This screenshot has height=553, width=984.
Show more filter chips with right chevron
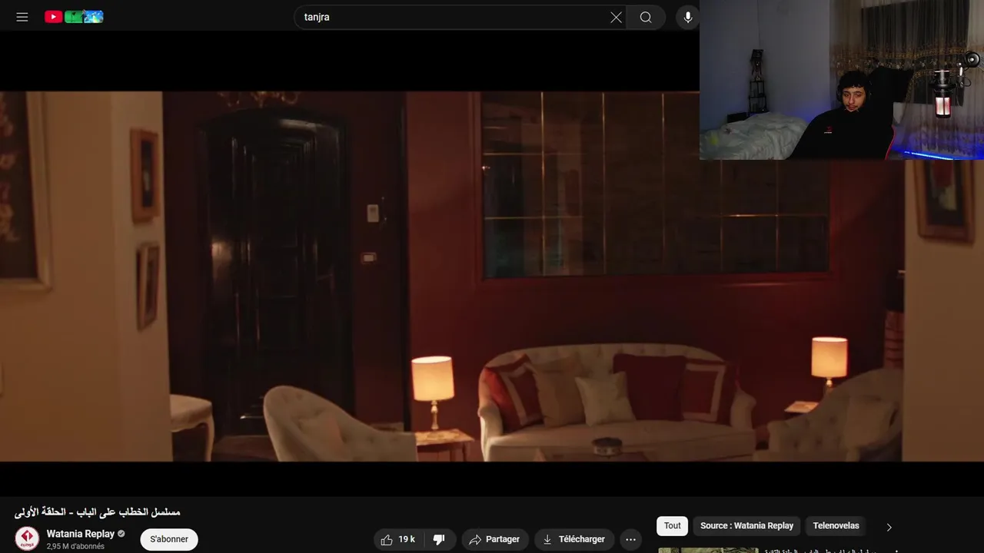[x=889, y=527]
